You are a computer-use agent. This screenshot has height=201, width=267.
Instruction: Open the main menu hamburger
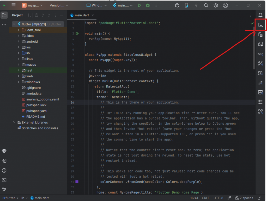coord(14,5)
